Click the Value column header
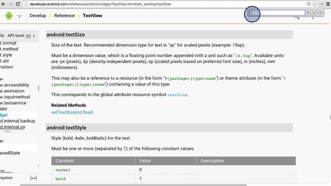Viewport: 331px width, 186px height. tap(166, 161)
